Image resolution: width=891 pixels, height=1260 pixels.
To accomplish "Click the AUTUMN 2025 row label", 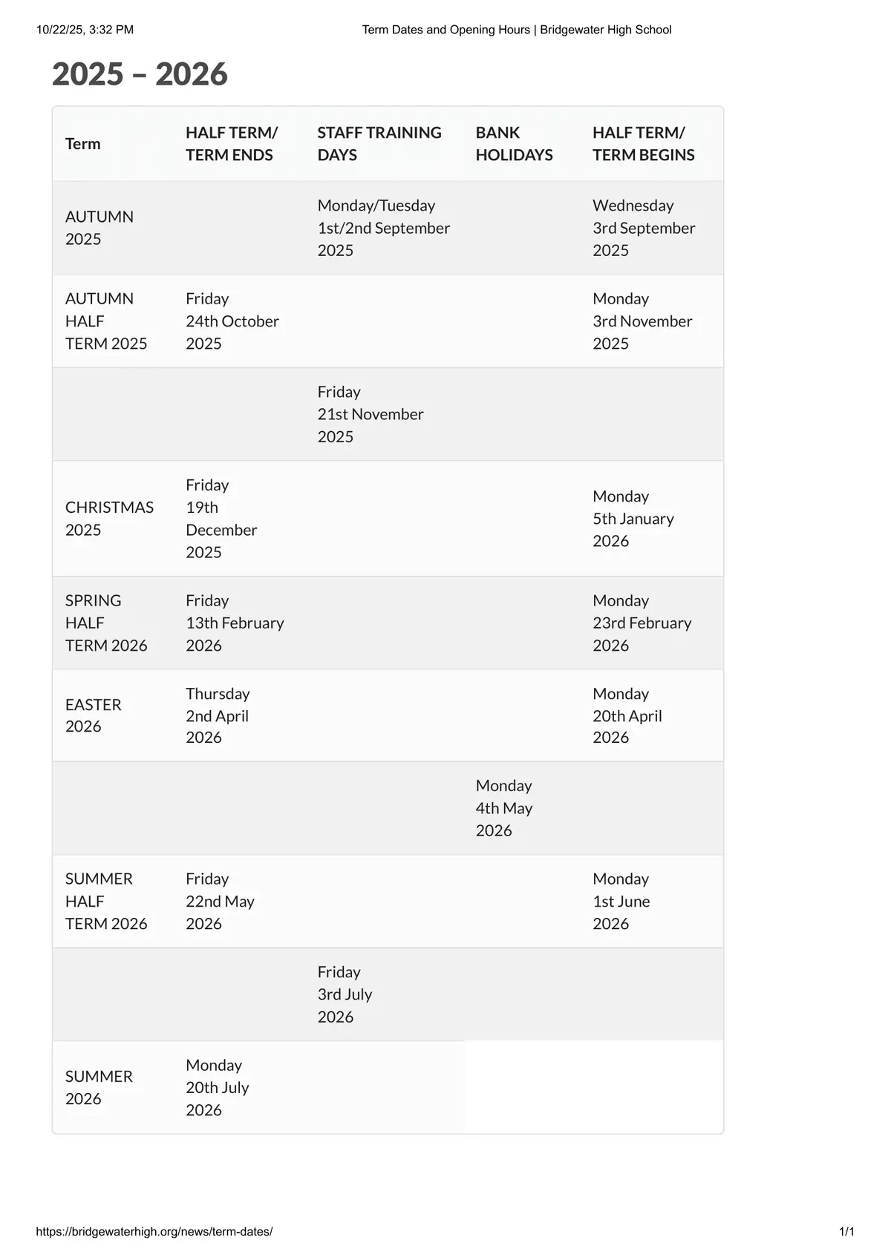I will pos(99,228).
